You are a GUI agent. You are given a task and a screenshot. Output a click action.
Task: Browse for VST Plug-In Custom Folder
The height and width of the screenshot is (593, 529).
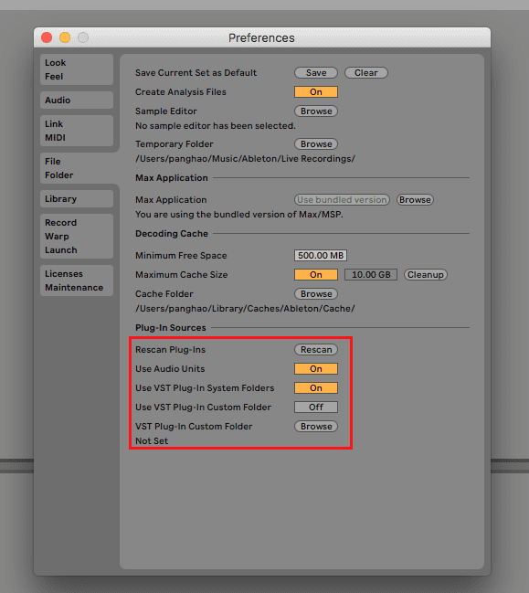tap(316, 426)
